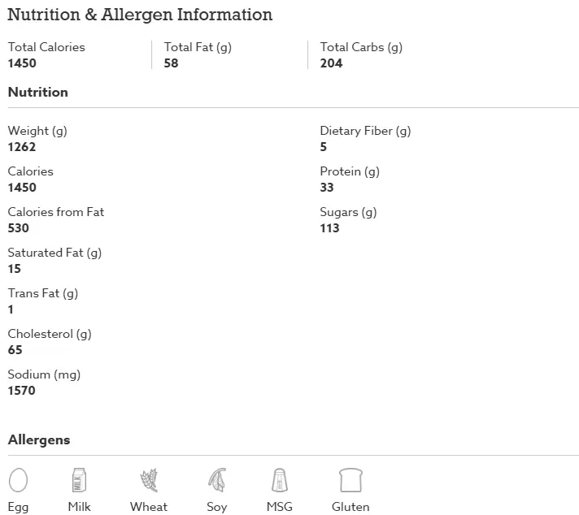Click the Soy bean allergen icon

(x=217, y=480)
